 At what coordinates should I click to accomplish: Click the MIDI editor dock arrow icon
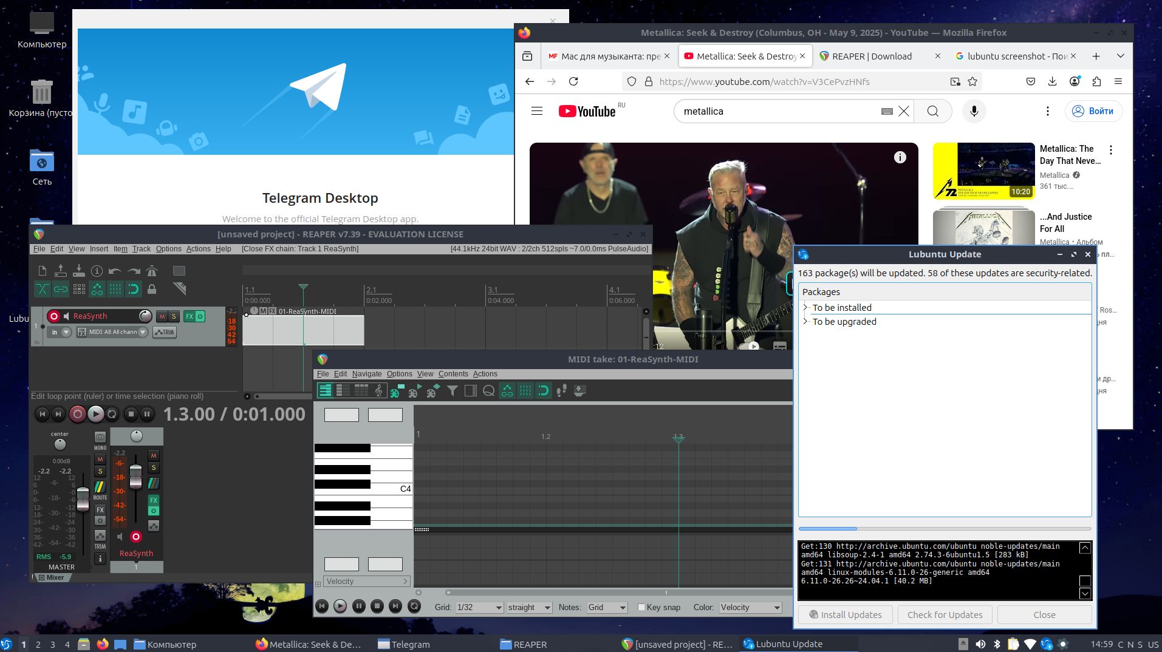[580, 390]
